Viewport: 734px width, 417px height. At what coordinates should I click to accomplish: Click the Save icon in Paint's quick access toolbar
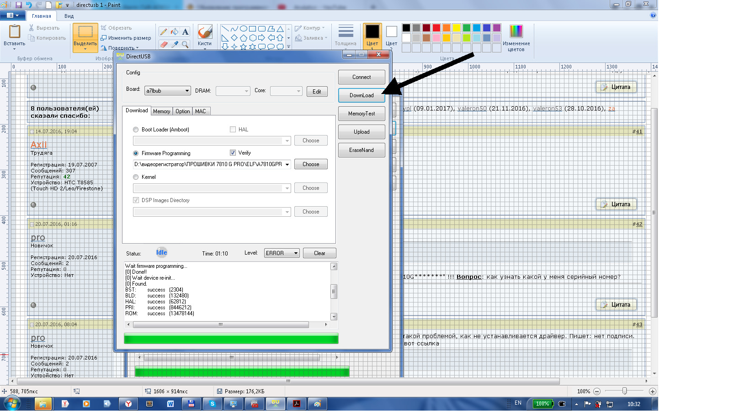pos(19,5)
